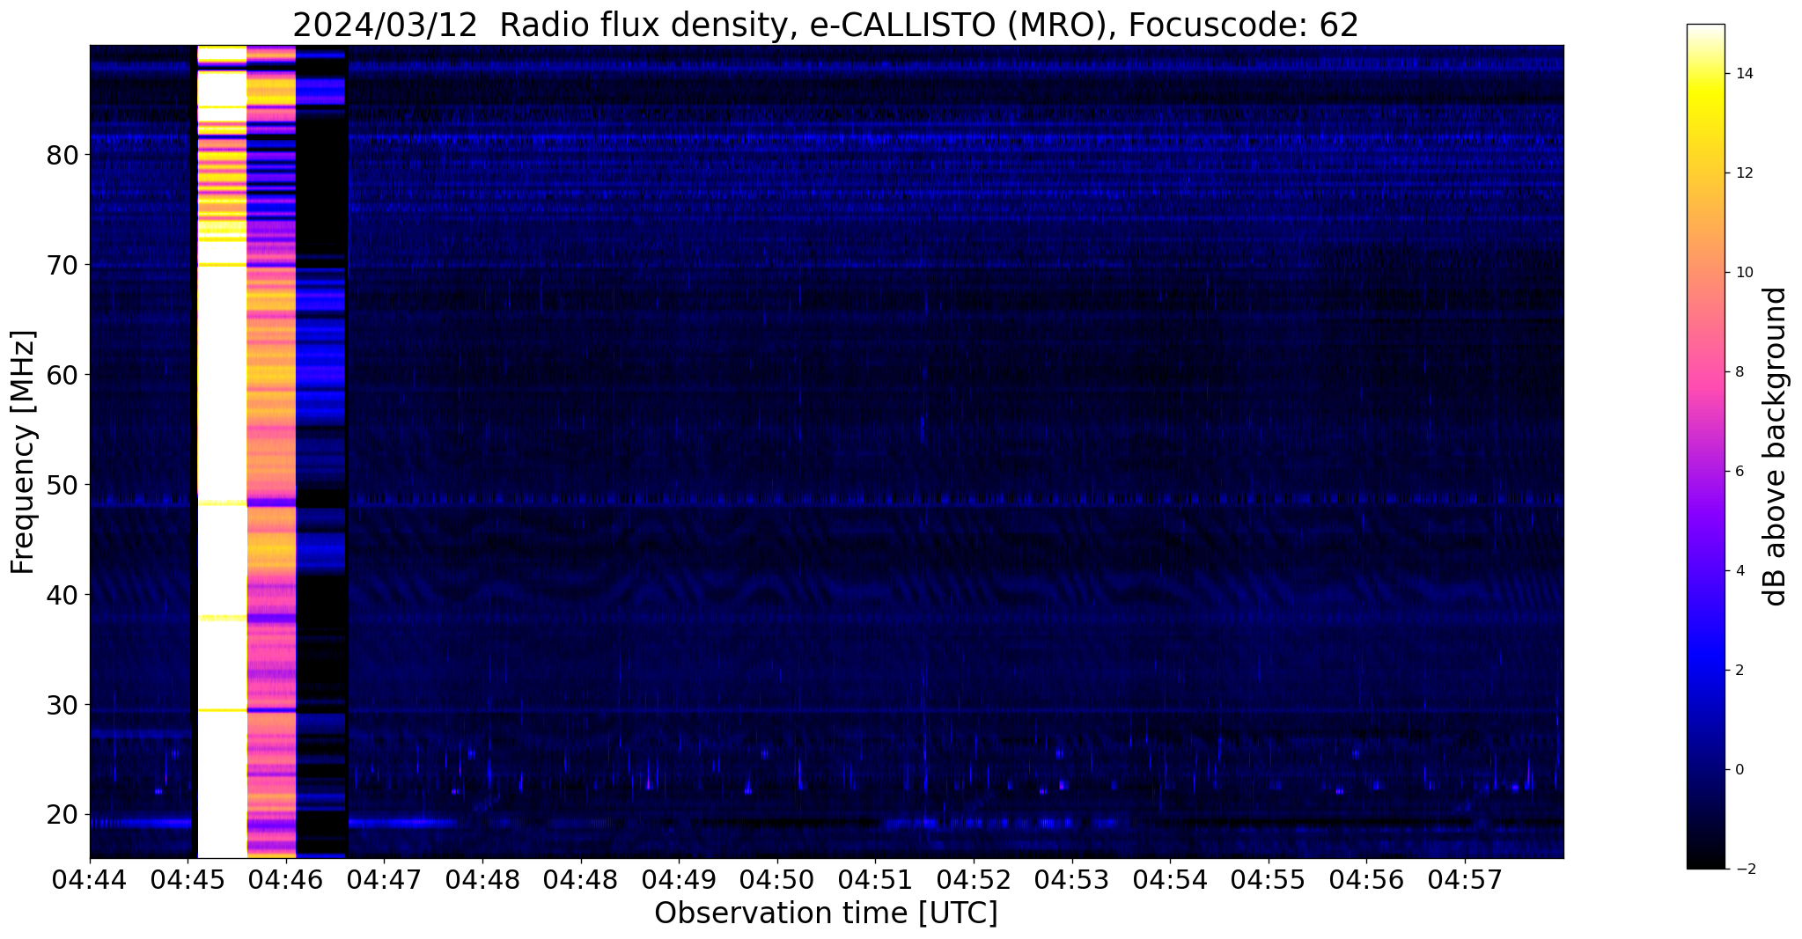Screen dimensions: 1802x939
Task: Select the 20 tick on the frequency axis
Action: tap(63, 816)
